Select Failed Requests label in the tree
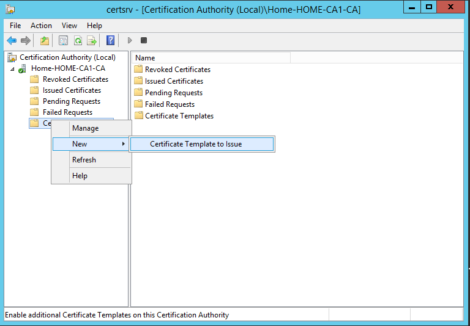 pos(68,112)
